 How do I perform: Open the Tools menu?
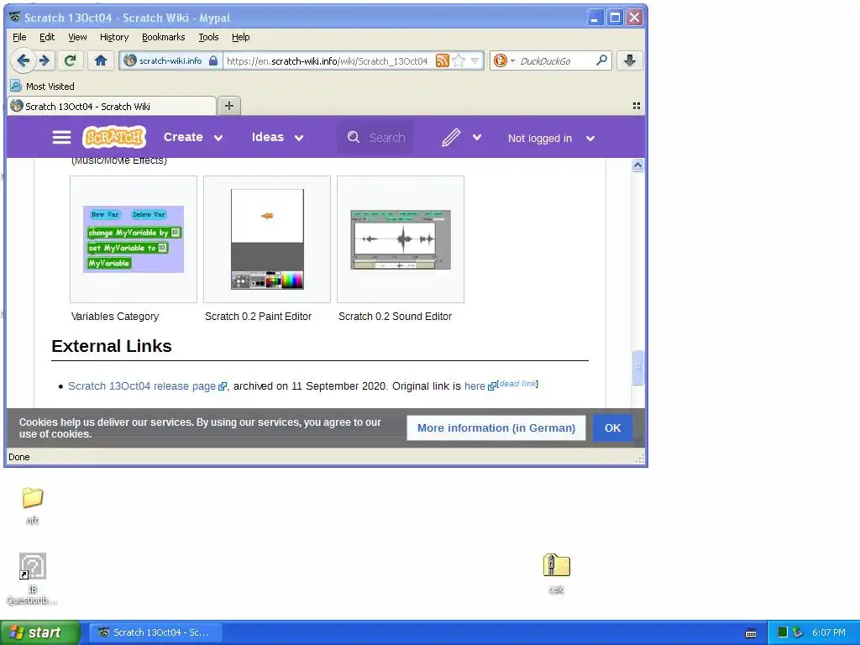(x=208, y=37)
